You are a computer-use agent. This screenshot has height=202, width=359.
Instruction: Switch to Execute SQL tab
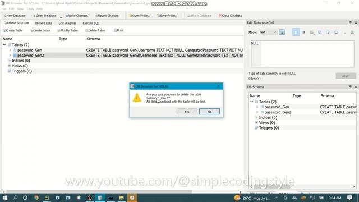91,23
